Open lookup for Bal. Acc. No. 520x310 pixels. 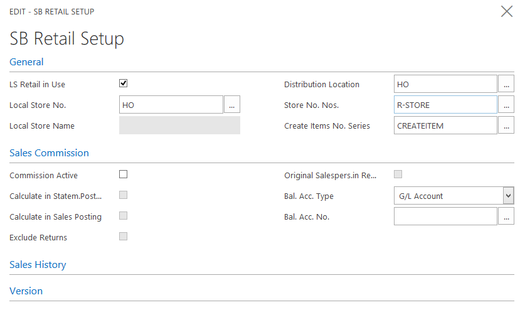[506, 216]
